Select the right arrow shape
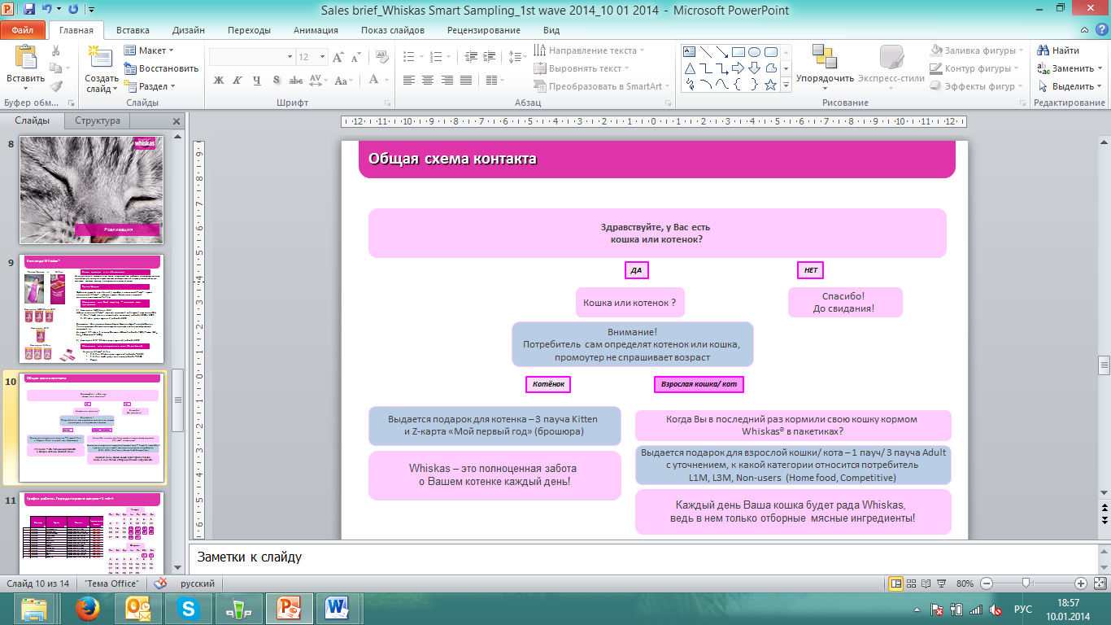This screenshot has height=625, width=1111. 738,68
